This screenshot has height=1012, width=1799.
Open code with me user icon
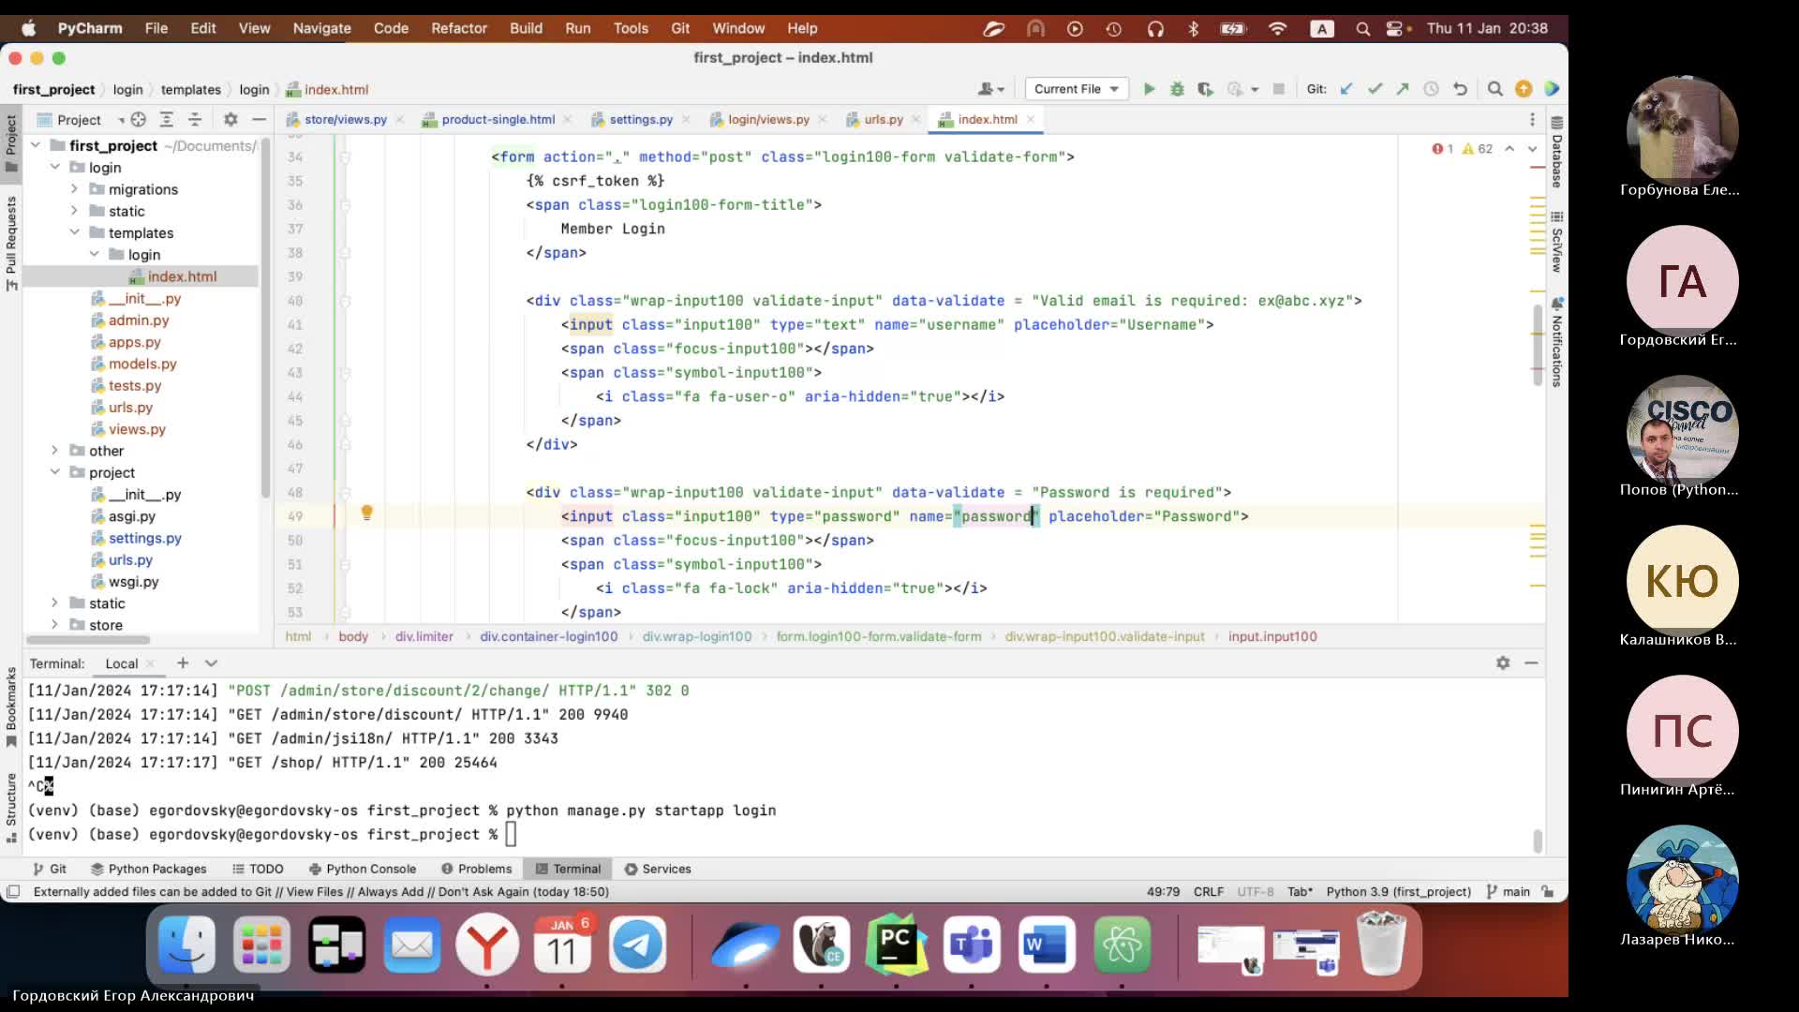[x=990, y=89]
